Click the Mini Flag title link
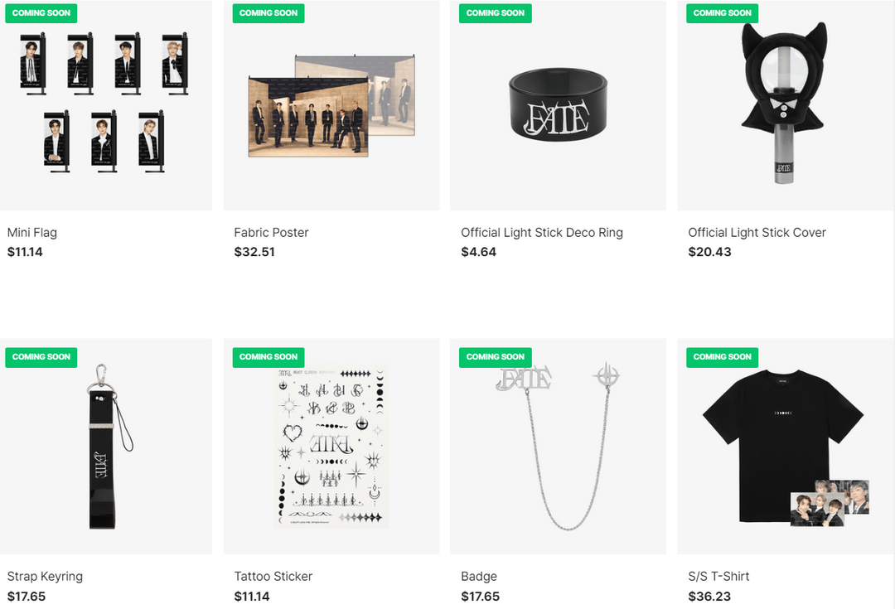Screen dimensions: 895x609 coord(32,232)
